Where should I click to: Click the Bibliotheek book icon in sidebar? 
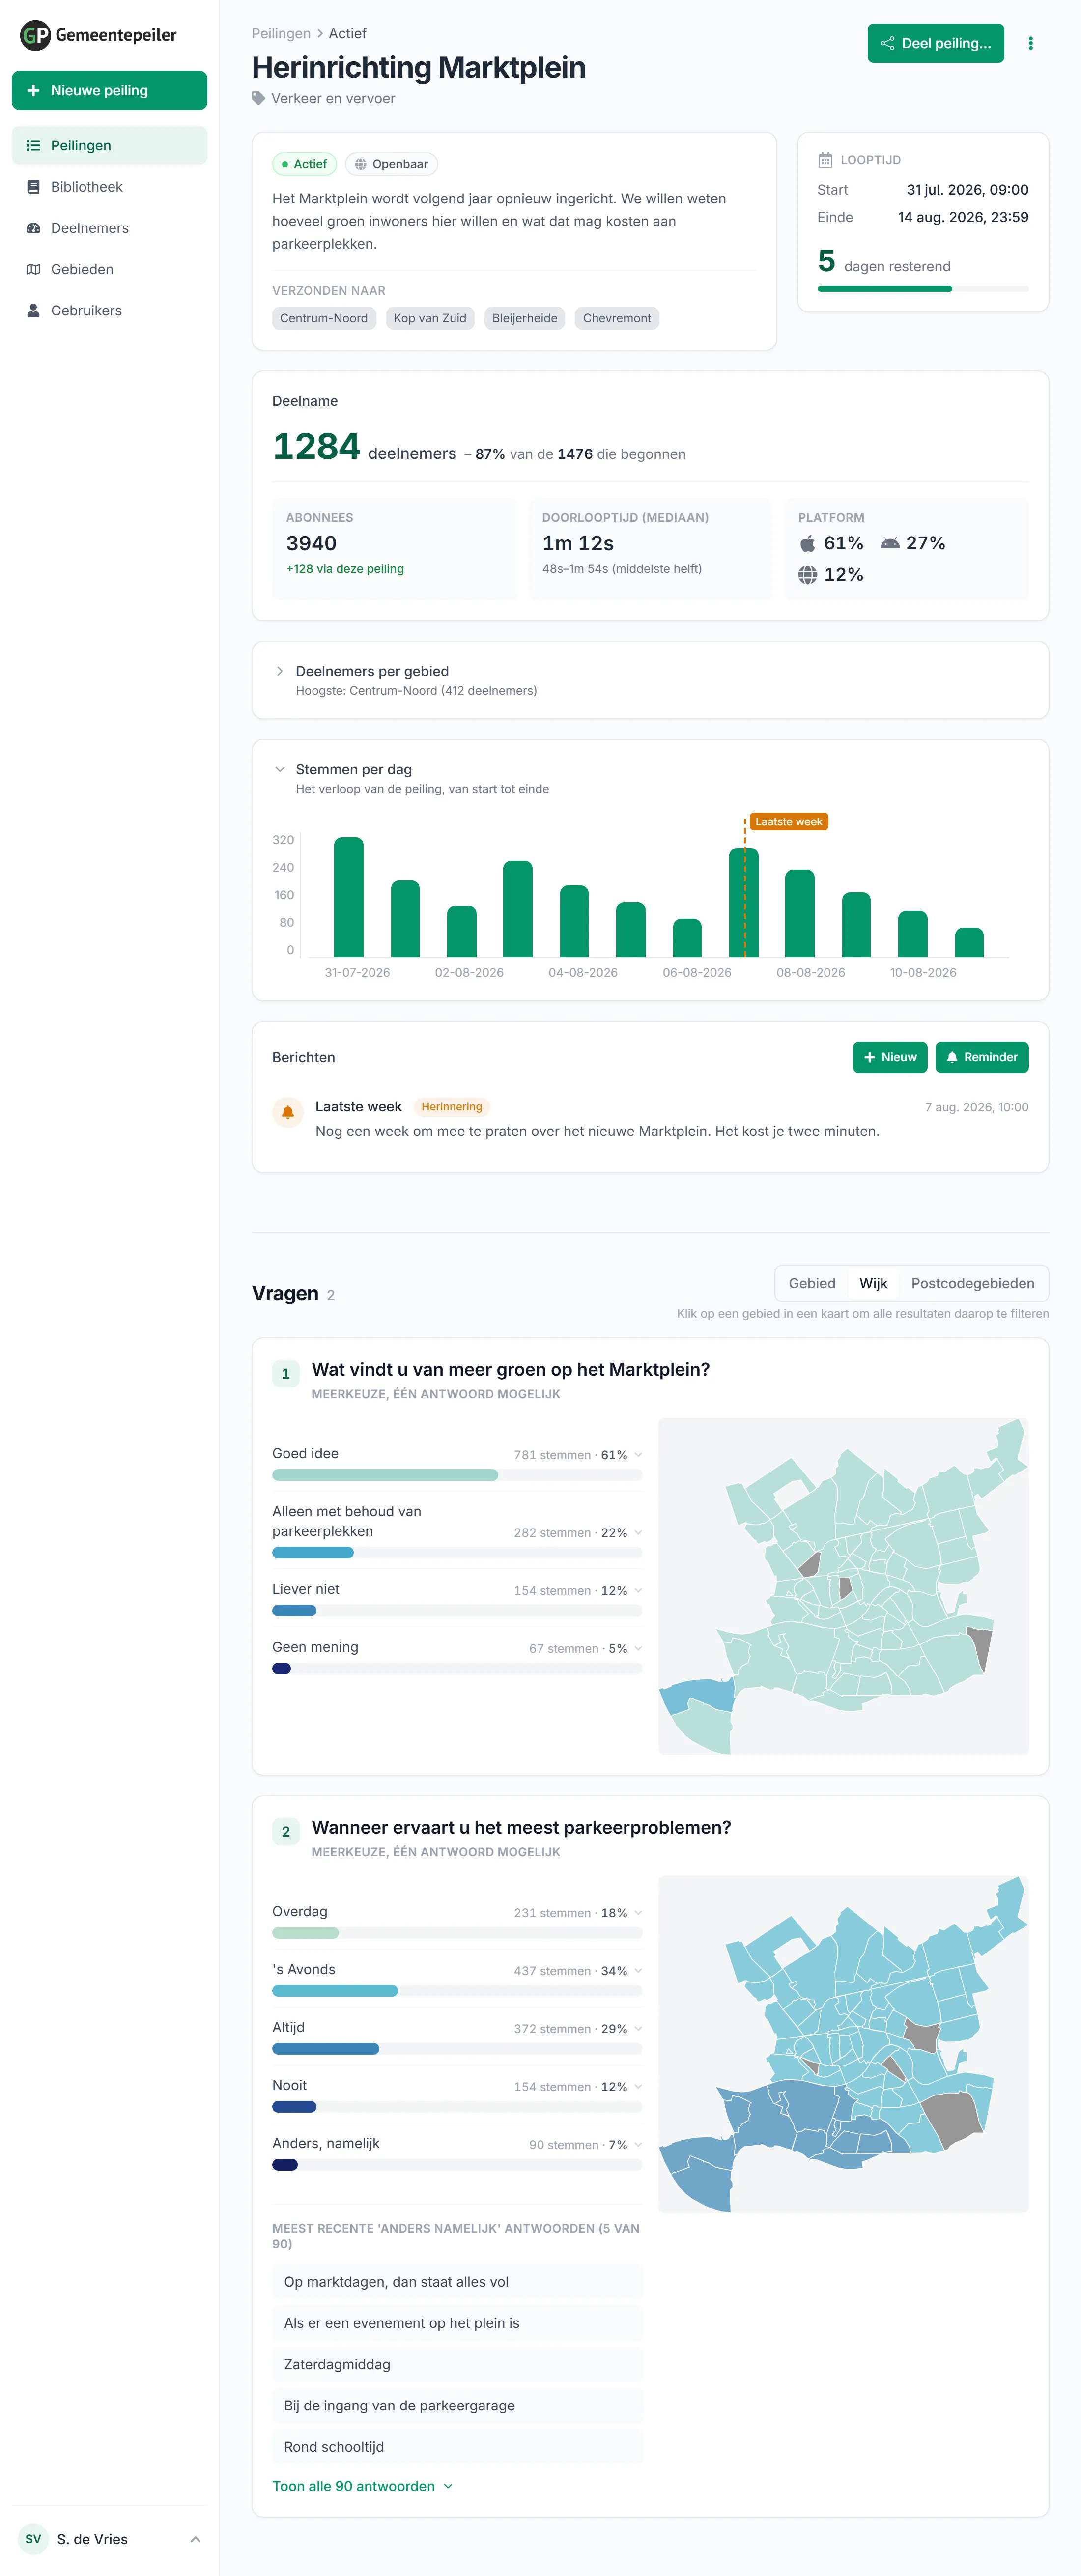tap(33, 187)
